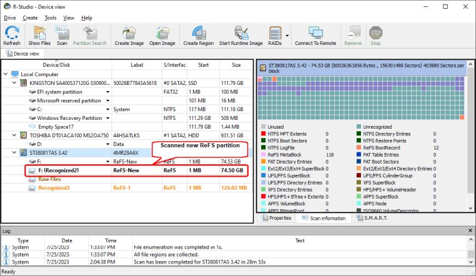This screenshot has width=476, height=276.
Task: Select the KINGSTON SA400S37120G disk
Action: point(127,83)
